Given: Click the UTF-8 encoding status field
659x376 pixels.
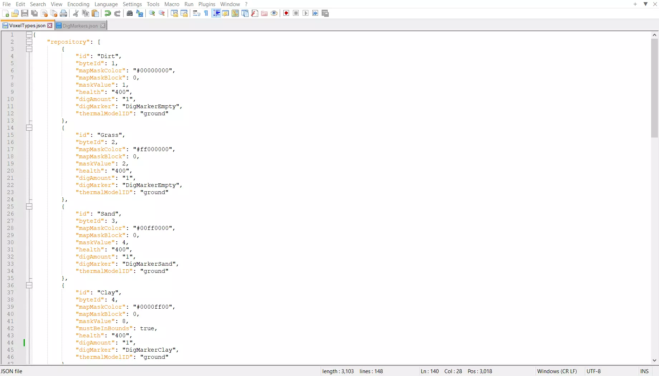Looking at the screenshot, I should pyautogui.click(x=593, y=371).
